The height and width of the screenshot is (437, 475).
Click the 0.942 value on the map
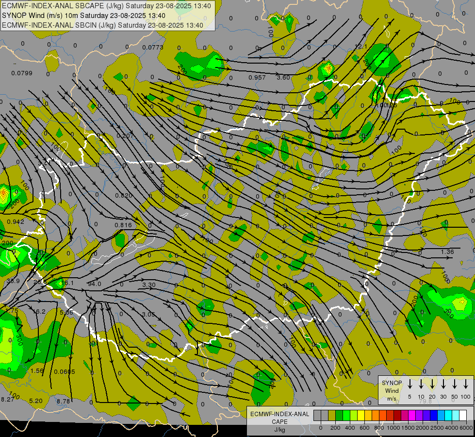click(16, 222)
